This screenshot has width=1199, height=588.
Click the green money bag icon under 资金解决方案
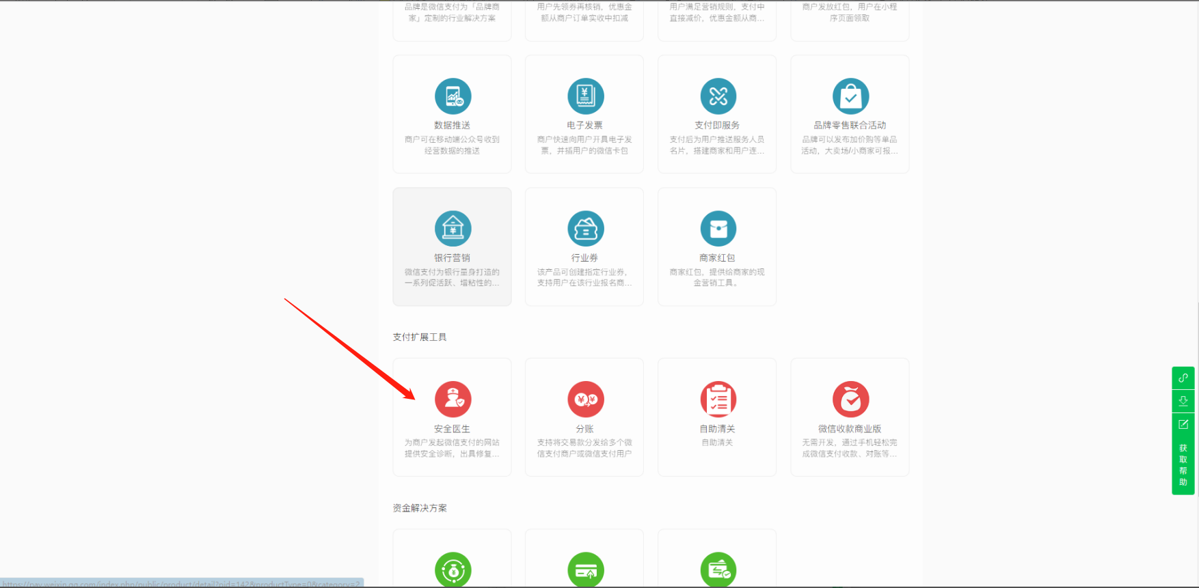click(x=453, y=570)
